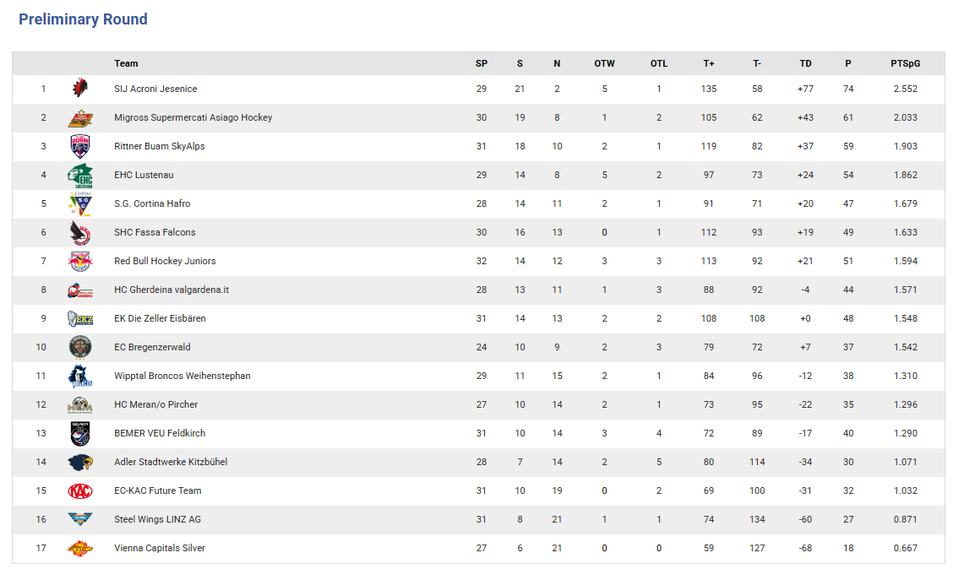The image size is (953, 569).
Task: Click the SIJ Acroni Jesenice team logo
Action: coord(80,89)
